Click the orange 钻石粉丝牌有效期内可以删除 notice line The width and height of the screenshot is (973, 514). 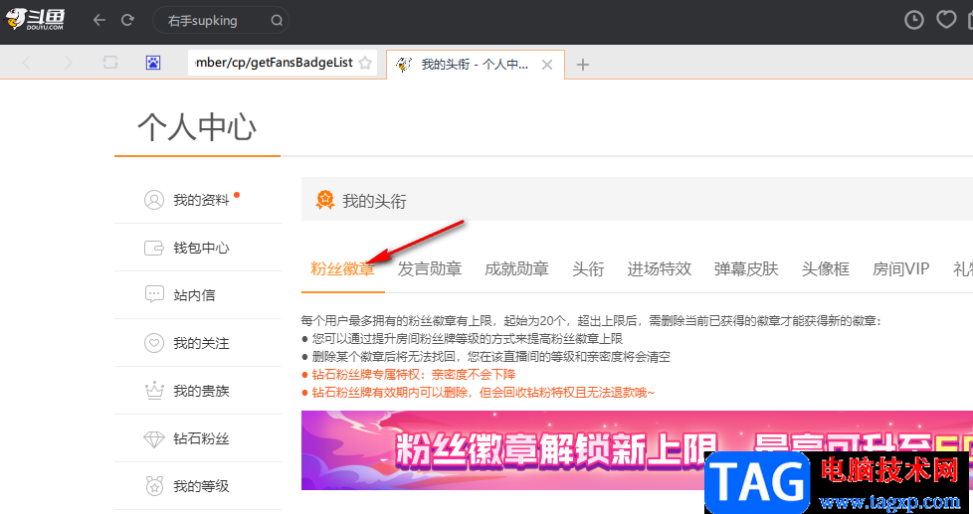(478, 393)
